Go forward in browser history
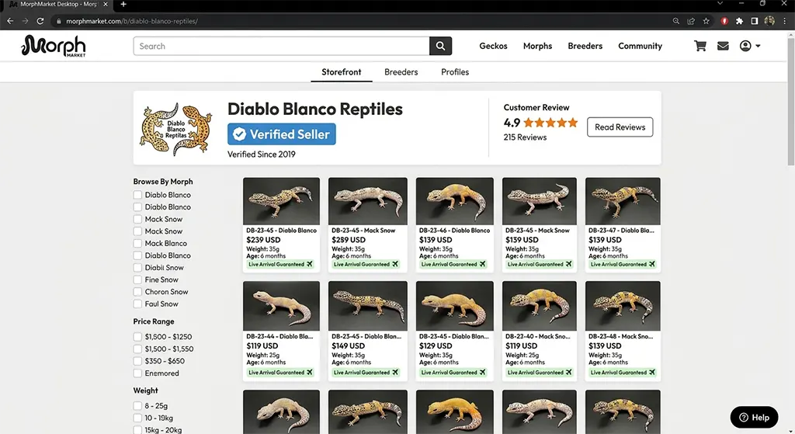The width and height of the screenshot is (795, 434). point(25,21)
